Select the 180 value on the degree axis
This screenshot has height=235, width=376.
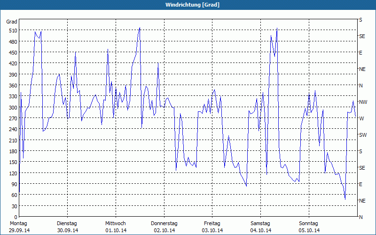pyautogui.click(x=13, y=151)
